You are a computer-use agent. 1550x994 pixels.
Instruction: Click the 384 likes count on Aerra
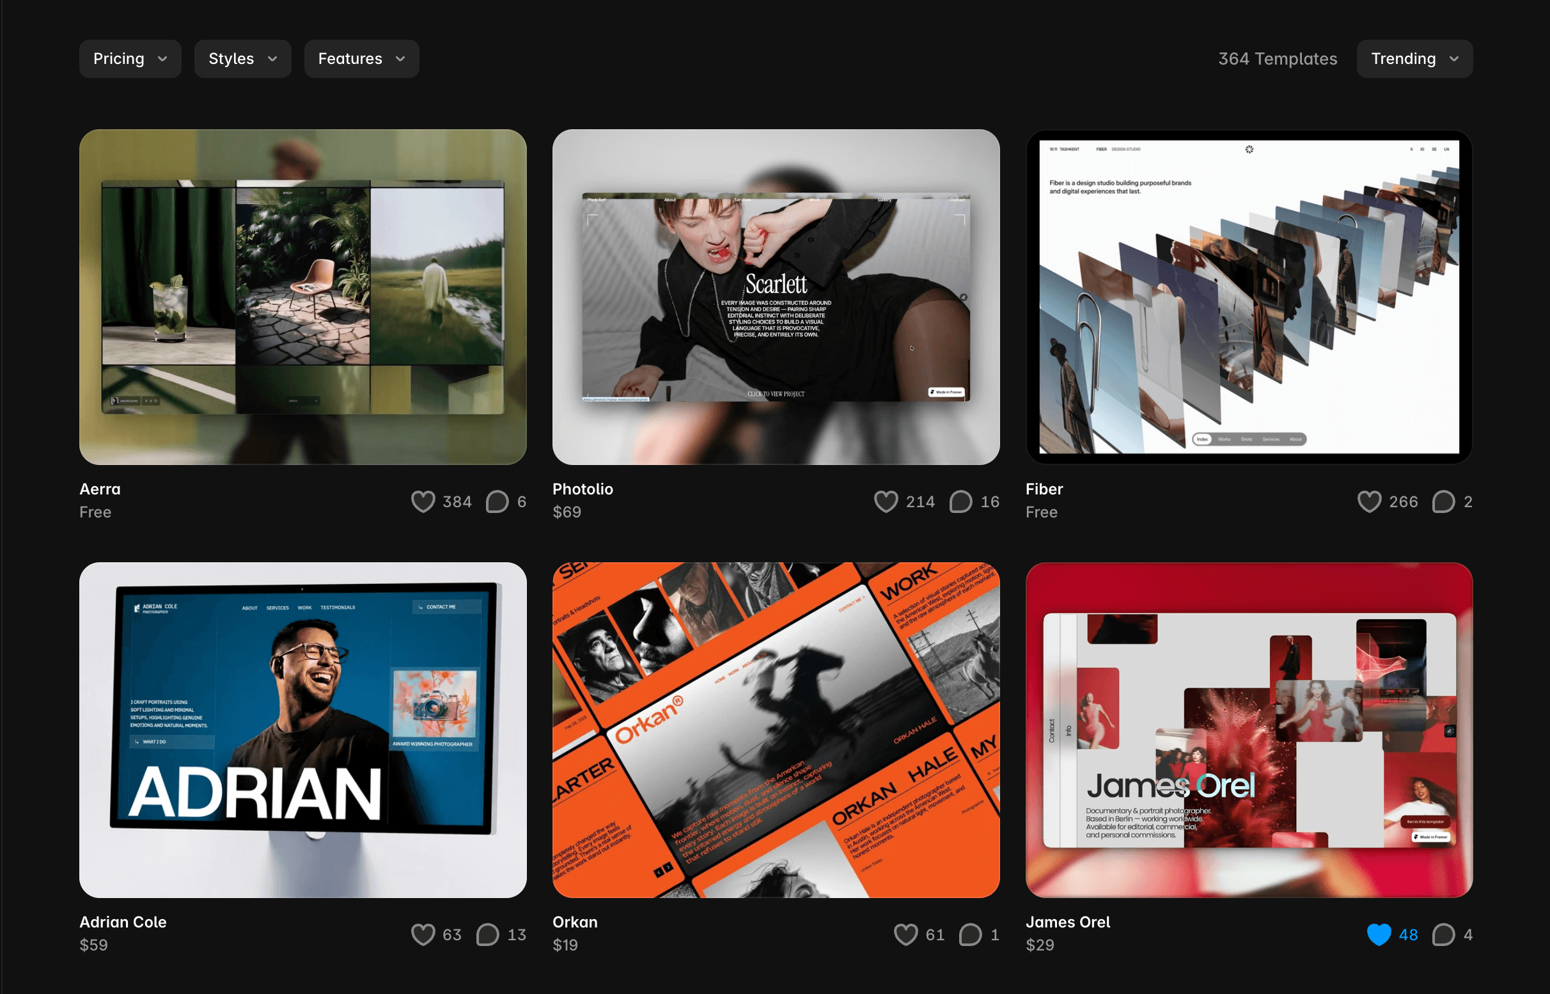point(457,501)
